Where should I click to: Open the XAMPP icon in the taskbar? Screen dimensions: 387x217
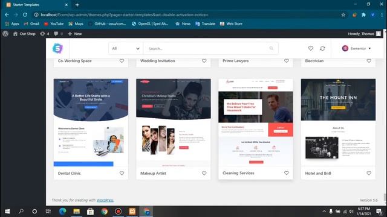click(132, 212)
